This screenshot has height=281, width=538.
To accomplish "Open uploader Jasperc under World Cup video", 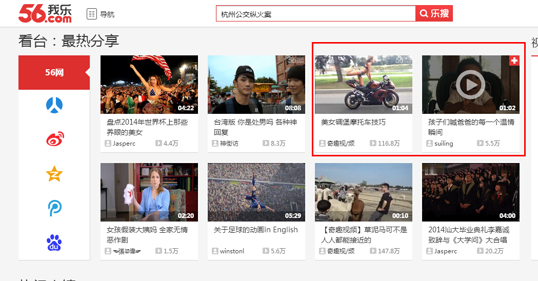I will coord(124,144).
